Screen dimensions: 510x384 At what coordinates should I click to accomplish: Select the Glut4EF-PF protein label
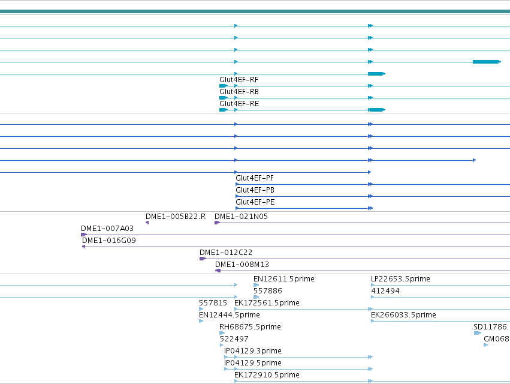click(x=255, y=178)
